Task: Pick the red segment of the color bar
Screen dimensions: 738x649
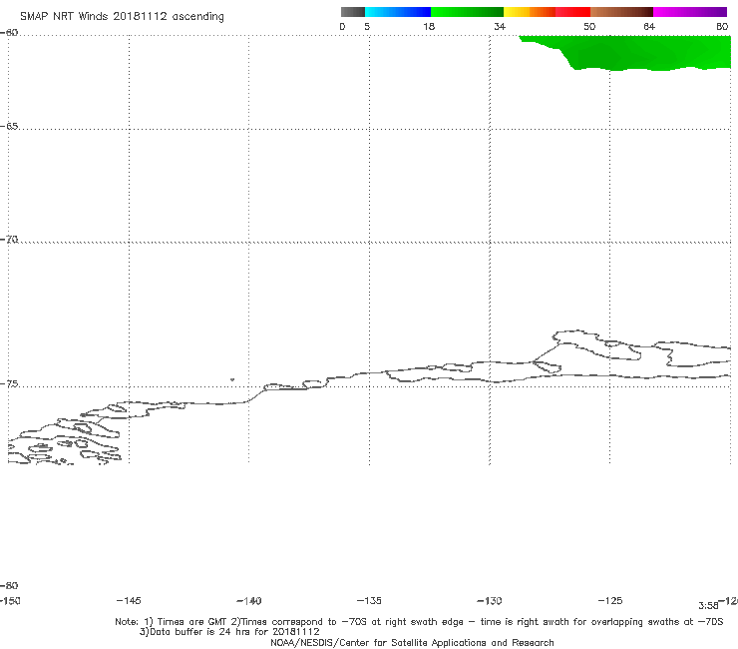Action: pyautogui.click(x=572, y=12)
